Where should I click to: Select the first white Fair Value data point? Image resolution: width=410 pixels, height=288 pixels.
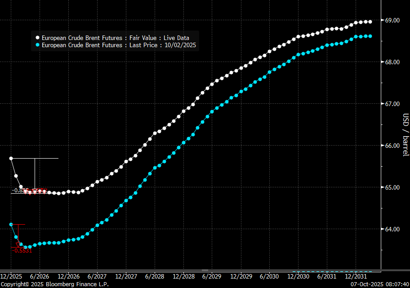point(11,158)
